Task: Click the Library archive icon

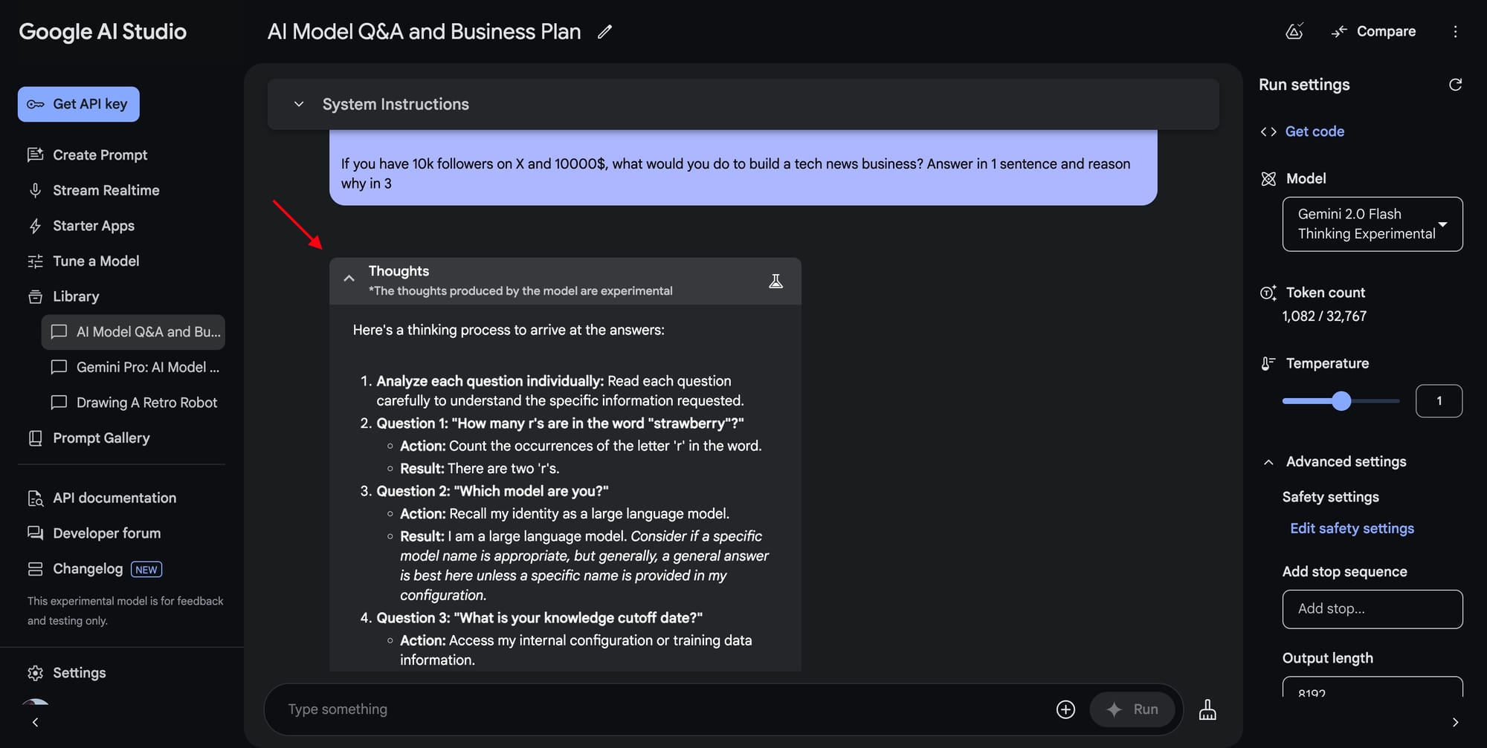Action: (35, 297)
